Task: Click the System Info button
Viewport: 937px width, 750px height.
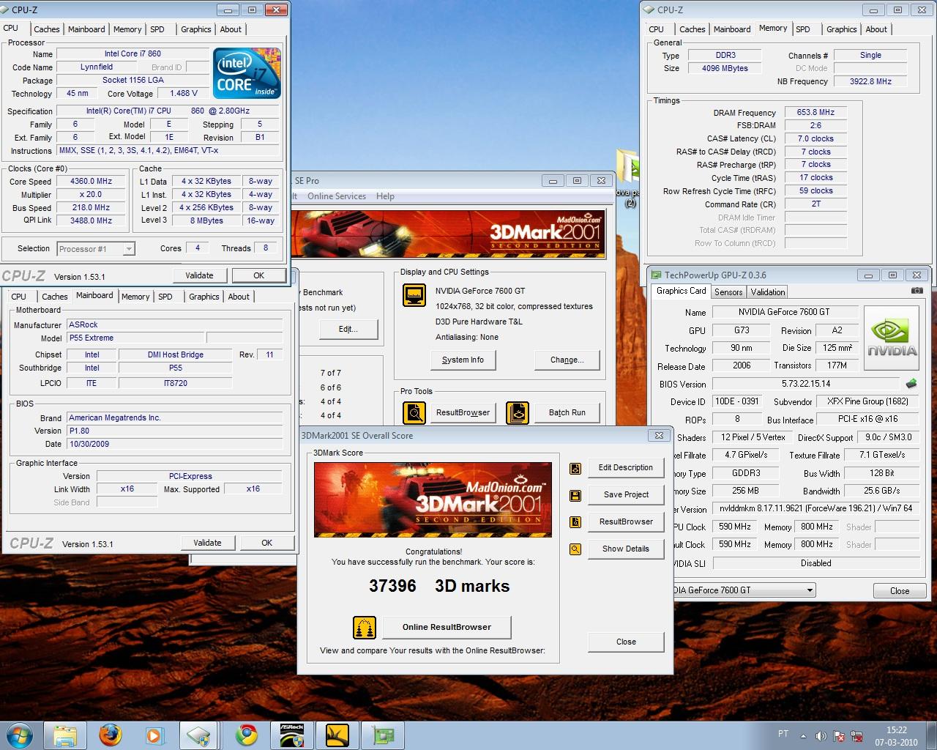Action: click(463, 360)
